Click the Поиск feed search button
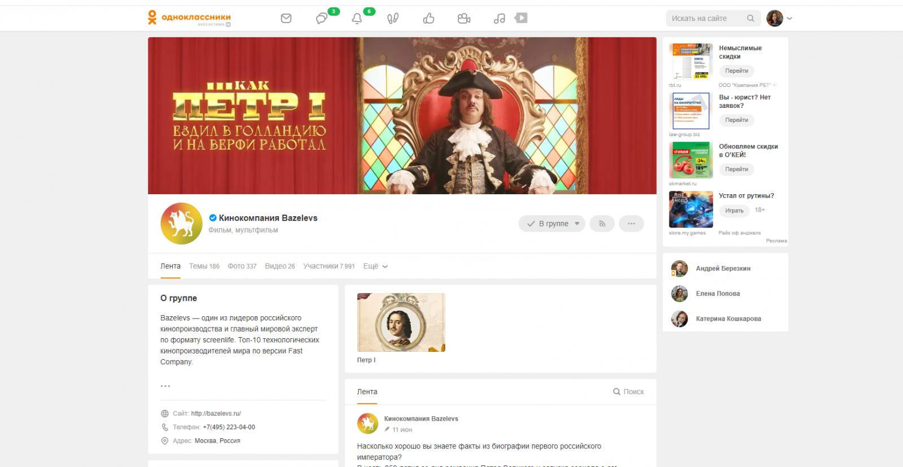The height and width of the screenshot is (467, 903). (629, 391)
